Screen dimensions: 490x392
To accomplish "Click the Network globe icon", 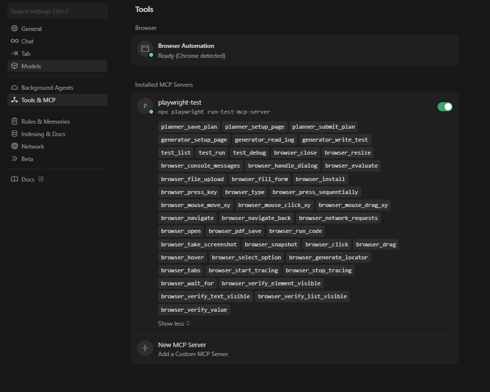I will 14,146.
